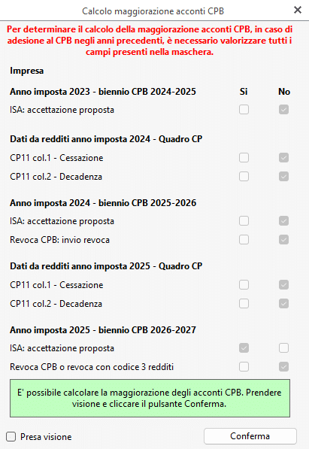Viewport: 309px width, 449px height.
Task: Check Si for Revoca con codice 3 redditi
Action: (x=244, y=367)
